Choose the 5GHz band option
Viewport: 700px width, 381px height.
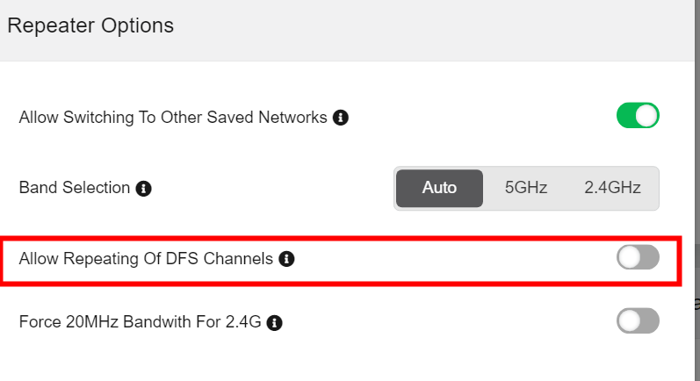click(526, 188)
